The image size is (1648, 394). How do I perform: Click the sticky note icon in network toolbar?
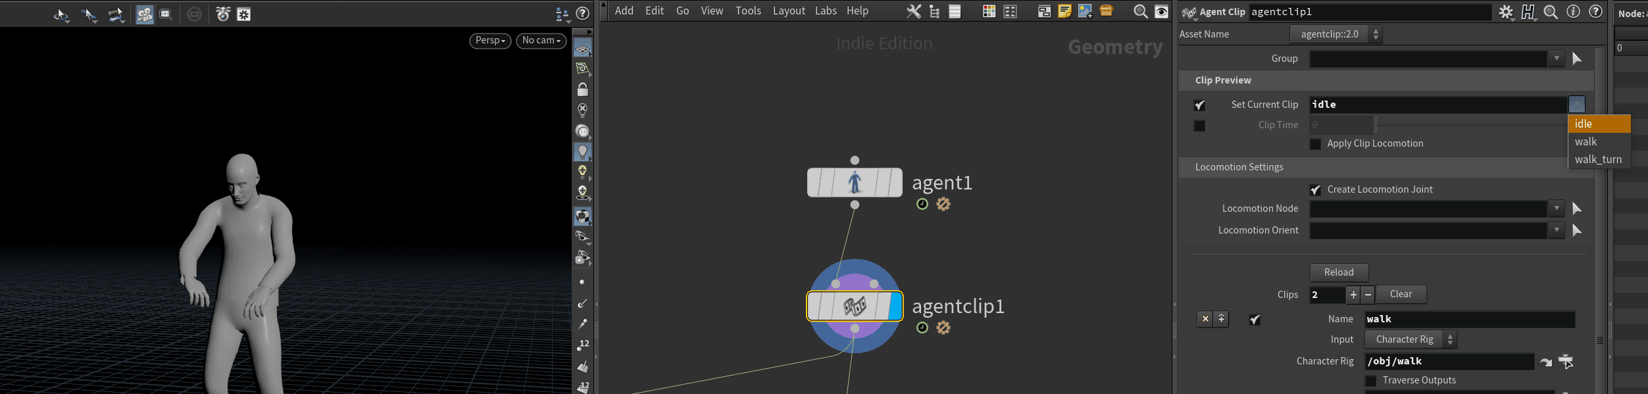[1064, 11]
